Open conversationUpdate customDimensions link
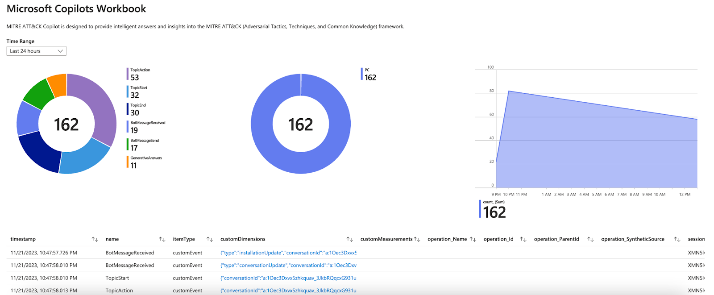Screen dimensions: 714x295 click(288, 265)
